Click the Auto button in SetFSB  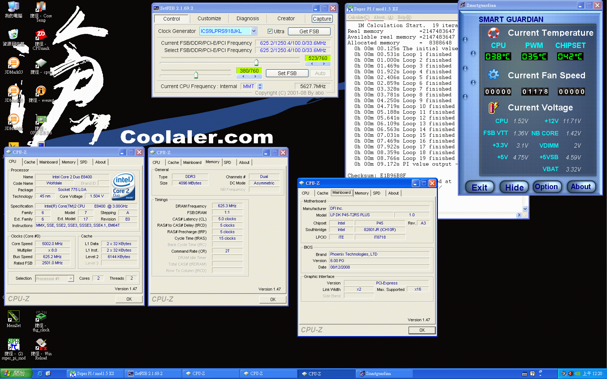click(320, 73)
